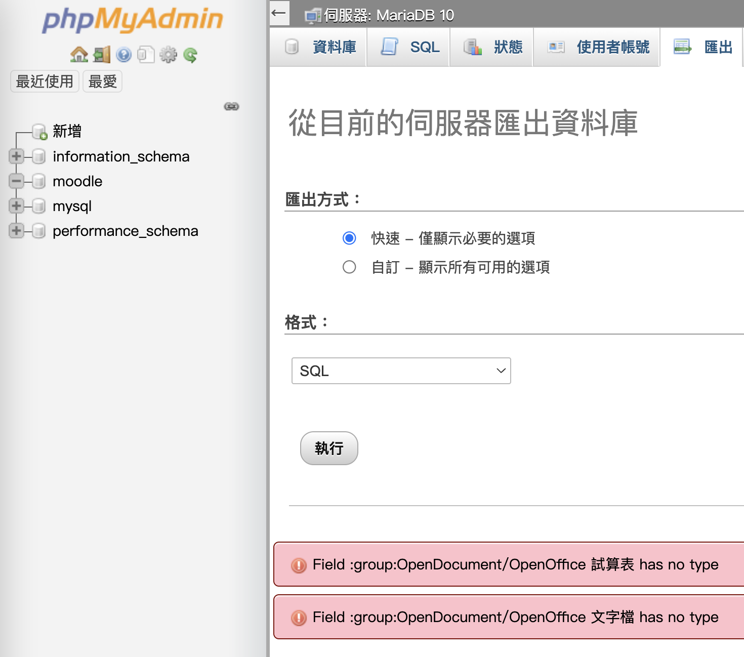The width and height of the screenshot is (744, 657).
Task: Open panel settings with the gear icon
Action: coord(169,55)
